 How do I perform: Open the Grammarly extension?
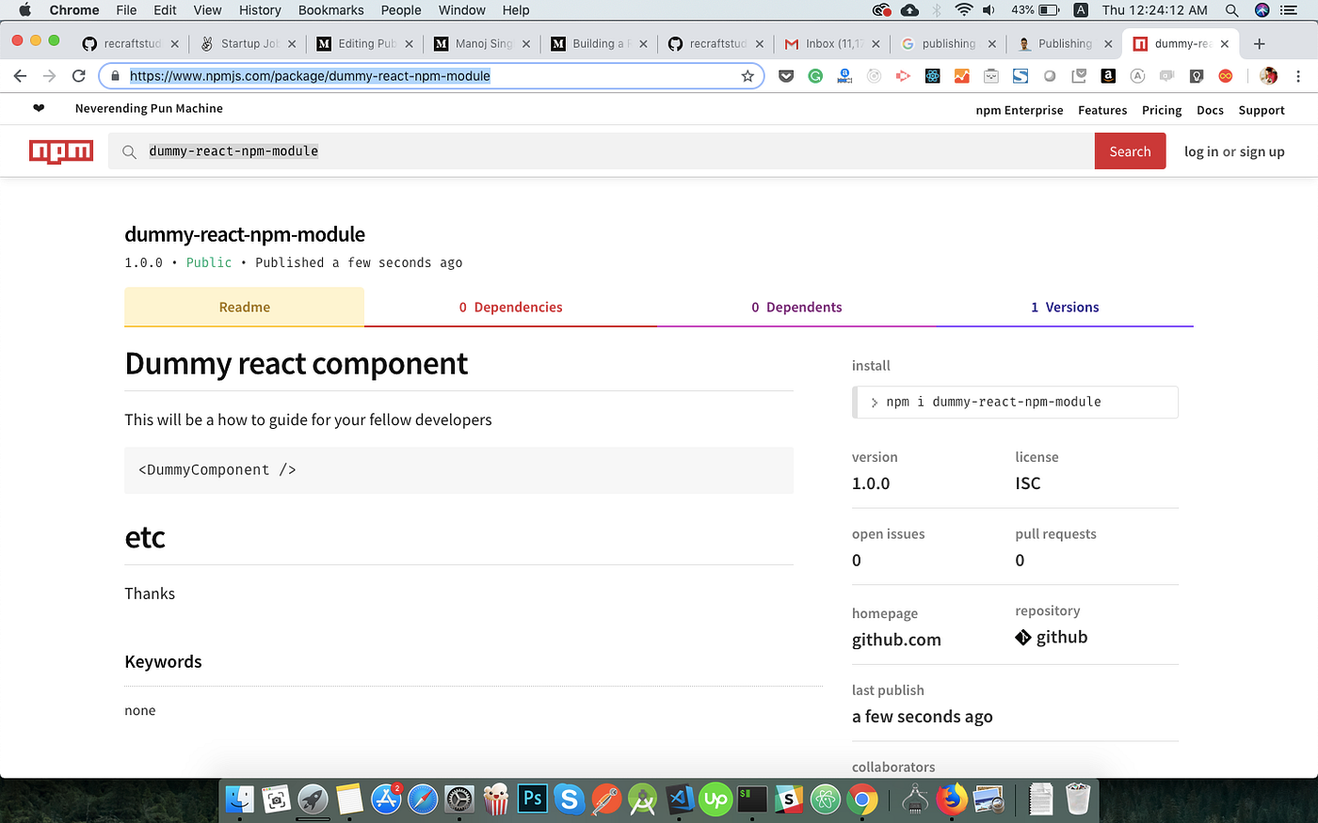(x=815, y=76)
